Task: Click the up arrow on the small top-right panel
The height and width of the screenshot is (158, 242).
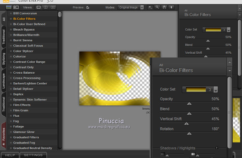Action: [x=240, y=8]
